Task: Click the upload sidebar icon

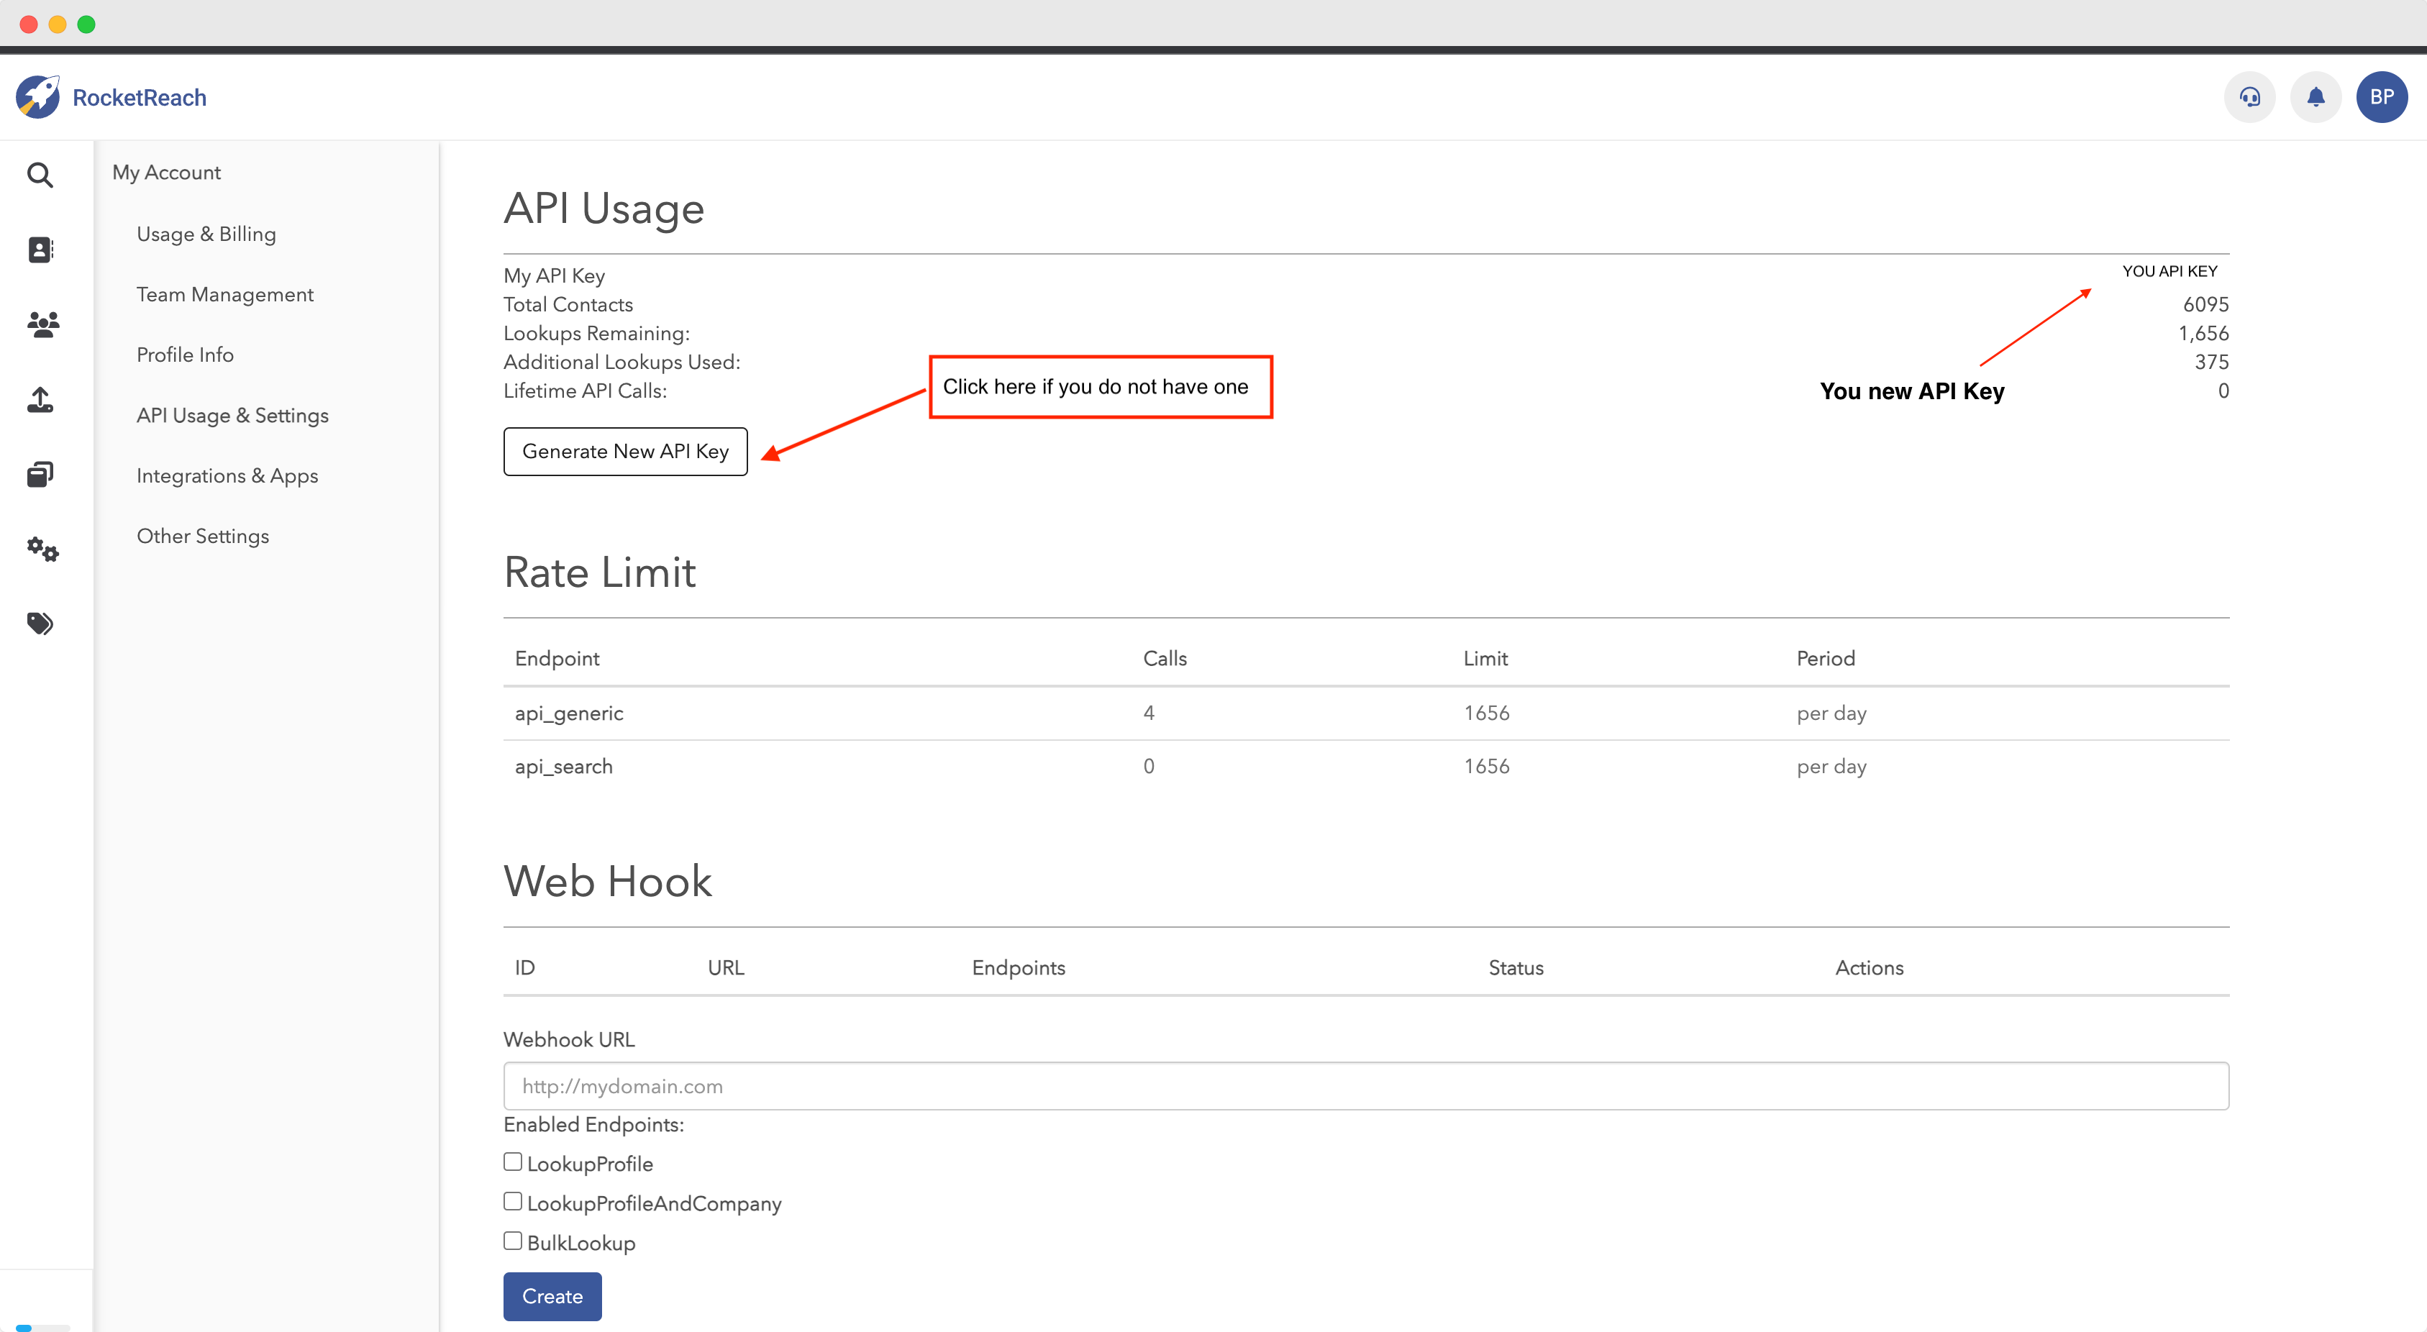Action: (x=40, y=399)
